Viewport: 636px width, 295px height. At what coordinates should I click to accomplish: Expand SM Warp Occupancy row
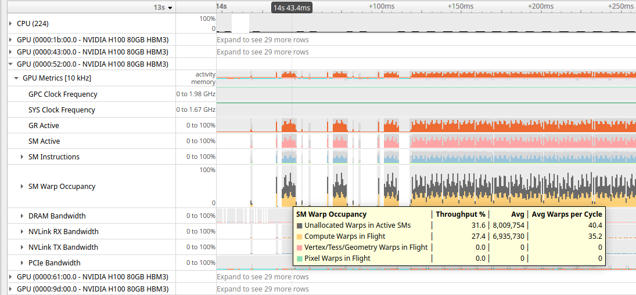[22, 186]
